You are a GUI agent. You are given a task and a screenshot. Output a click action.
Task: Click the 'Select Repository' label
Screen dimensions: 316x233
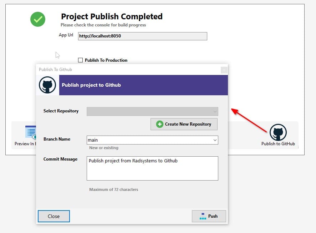point(61,111)
